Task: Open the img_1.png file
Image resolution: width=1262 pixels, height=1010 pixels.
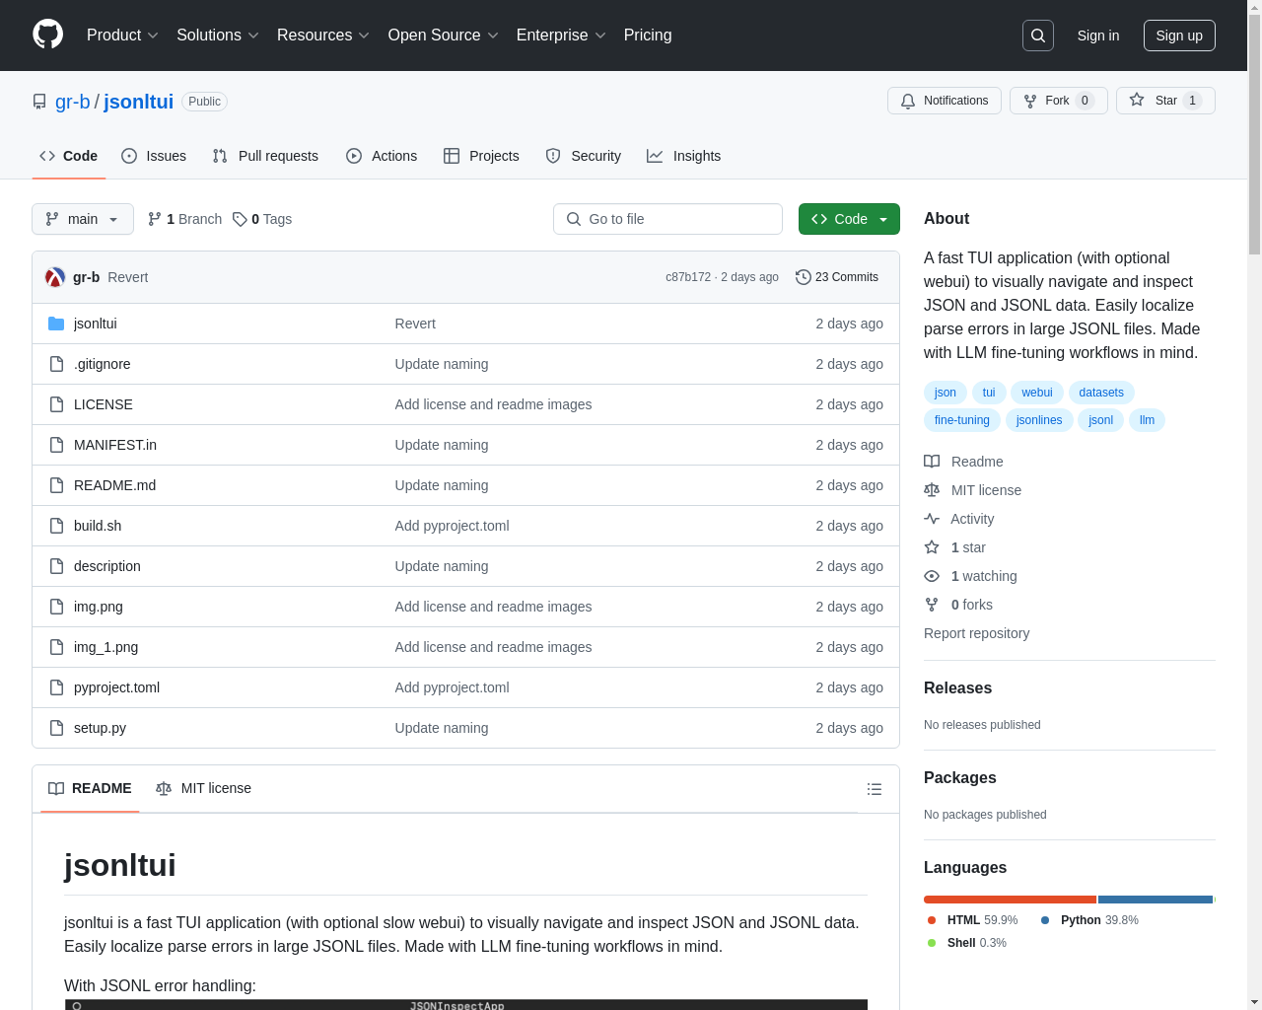Action: click(105, 647)
